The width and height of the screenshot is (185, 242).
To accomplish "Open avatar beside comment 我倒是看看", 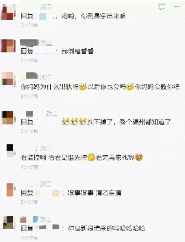I will click(8, 46).
